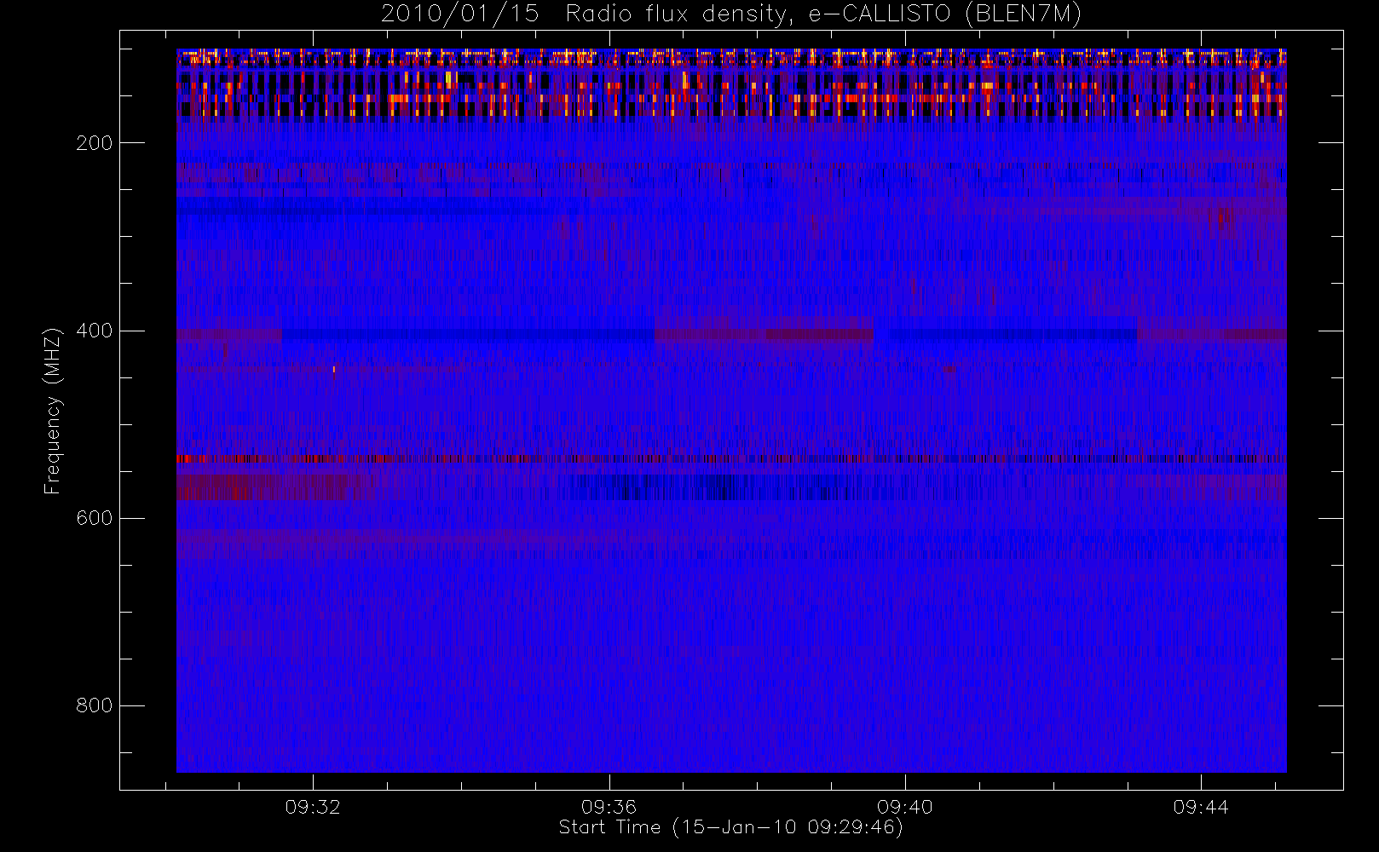Click the '600' frequency tick label
1379x852 pixels.
coord(94,518)
